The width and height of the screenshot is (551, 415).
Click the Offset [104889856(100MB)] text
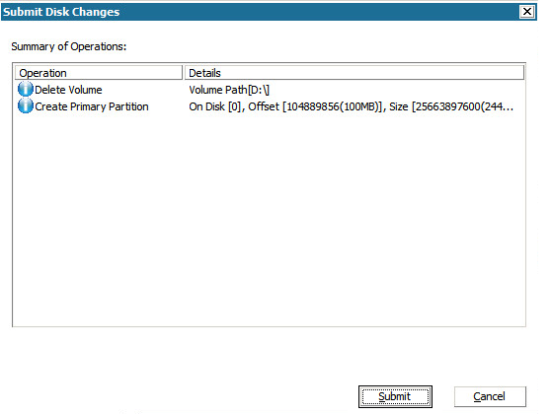315,106
